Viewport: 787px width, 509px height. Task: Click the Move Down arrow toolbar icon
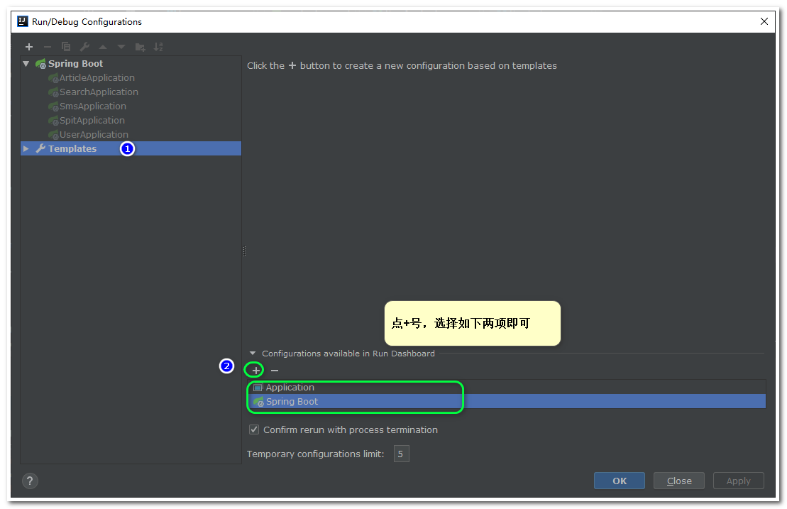[x=121, y=47]
